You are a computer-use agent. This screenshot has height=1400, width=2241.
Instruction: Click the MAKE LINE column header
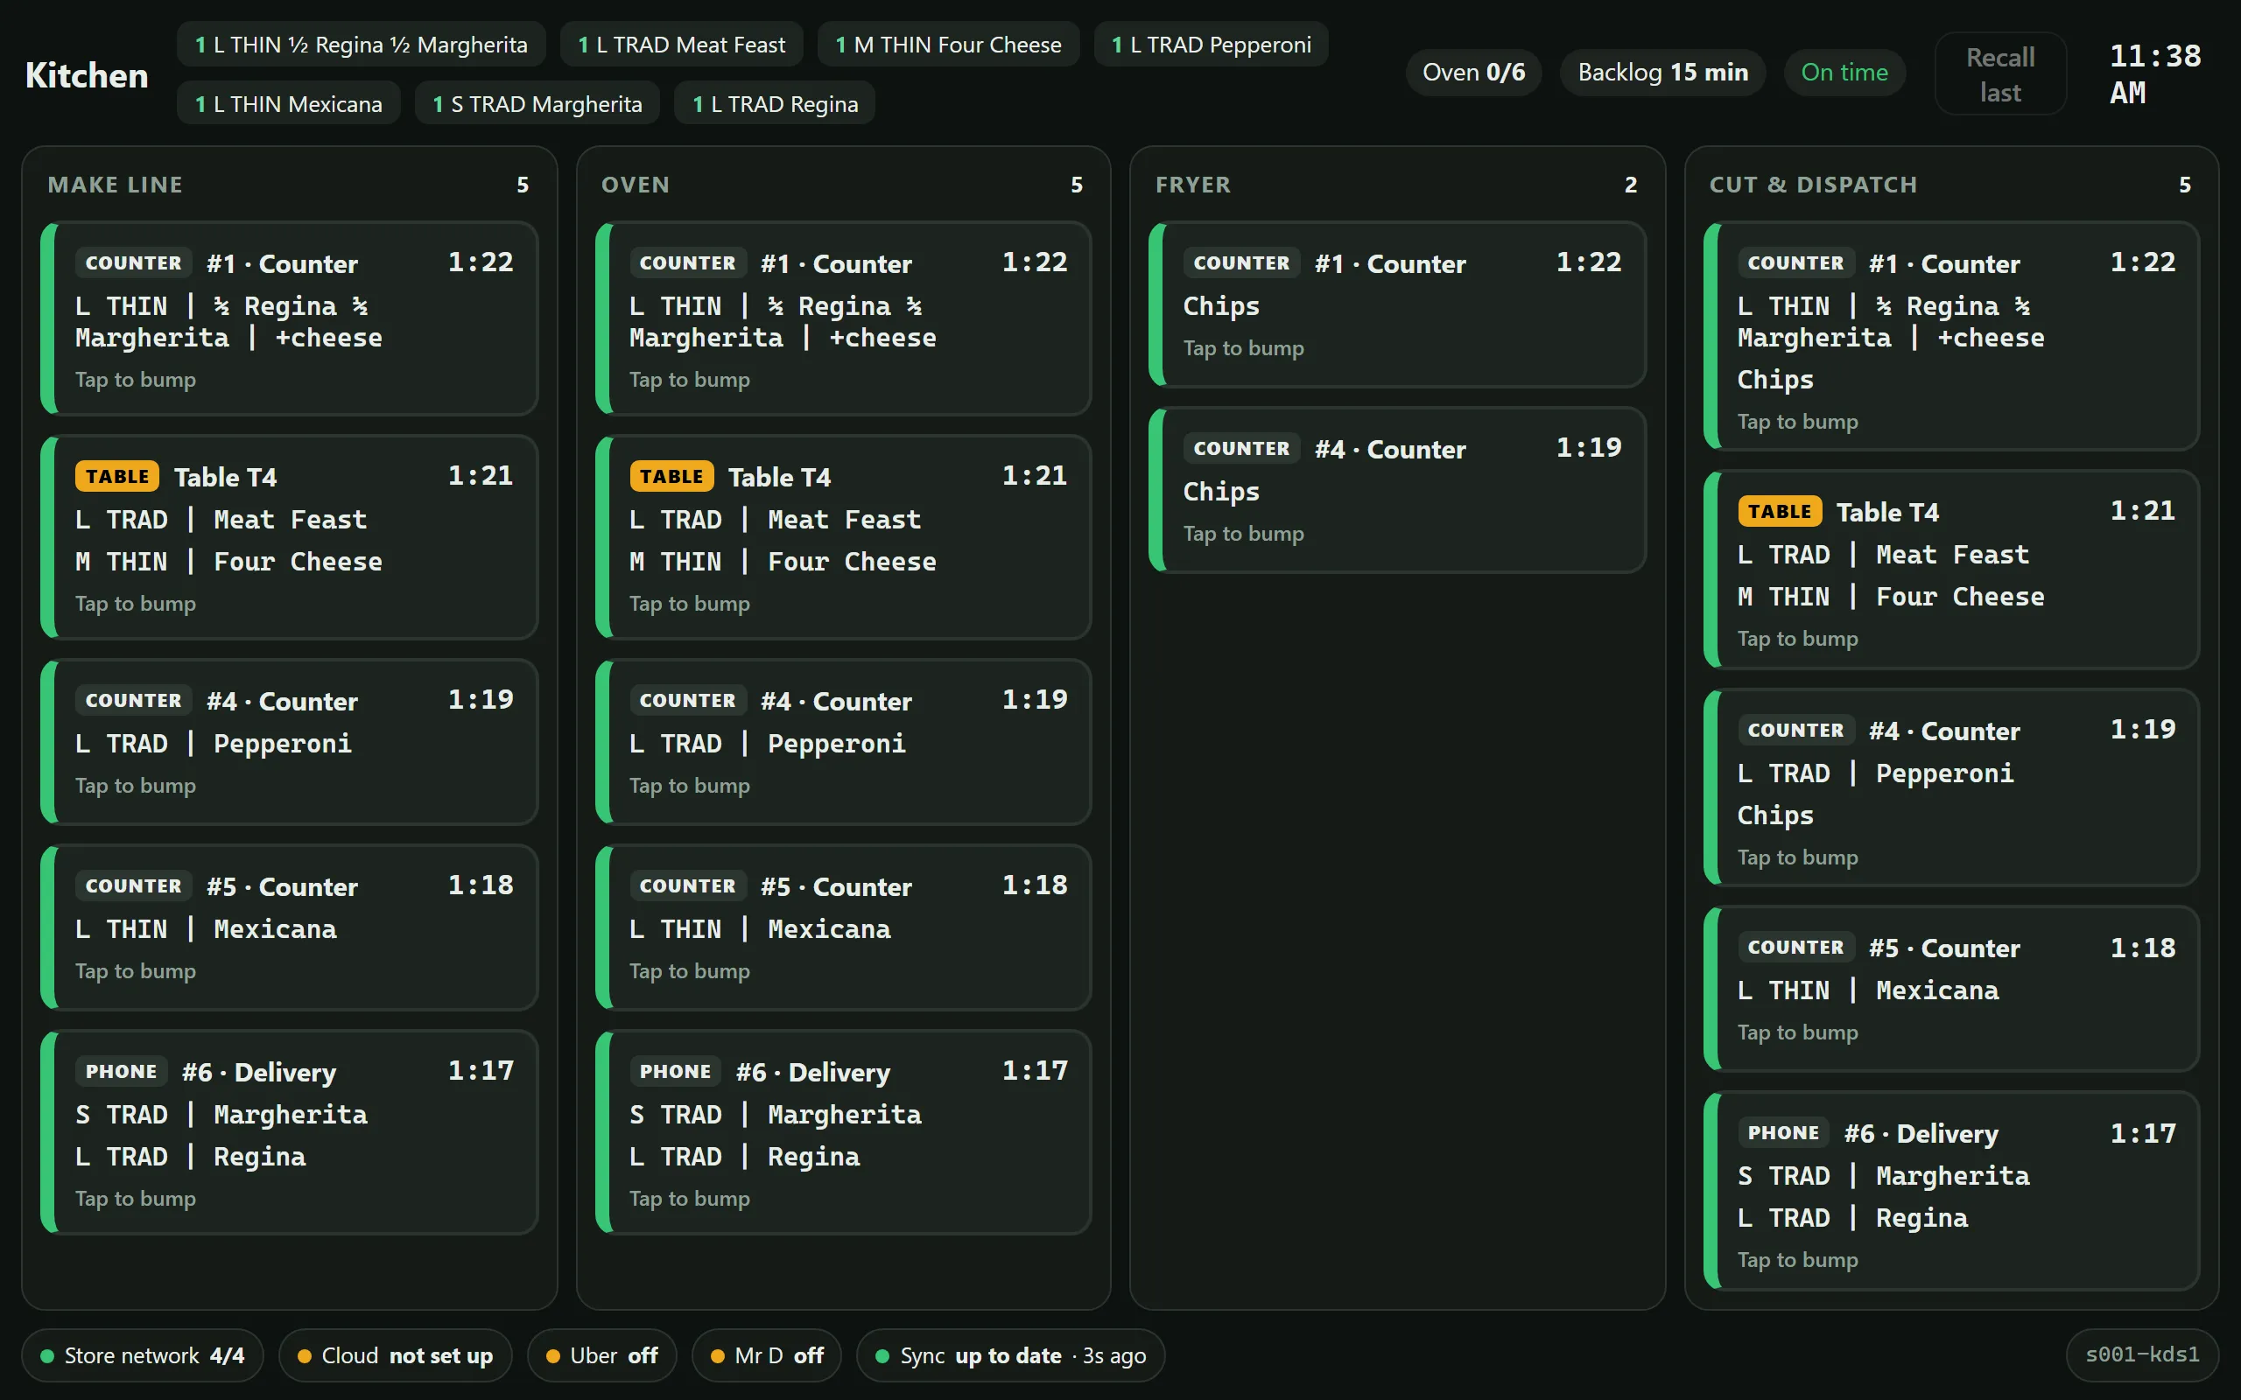(115, 185)
